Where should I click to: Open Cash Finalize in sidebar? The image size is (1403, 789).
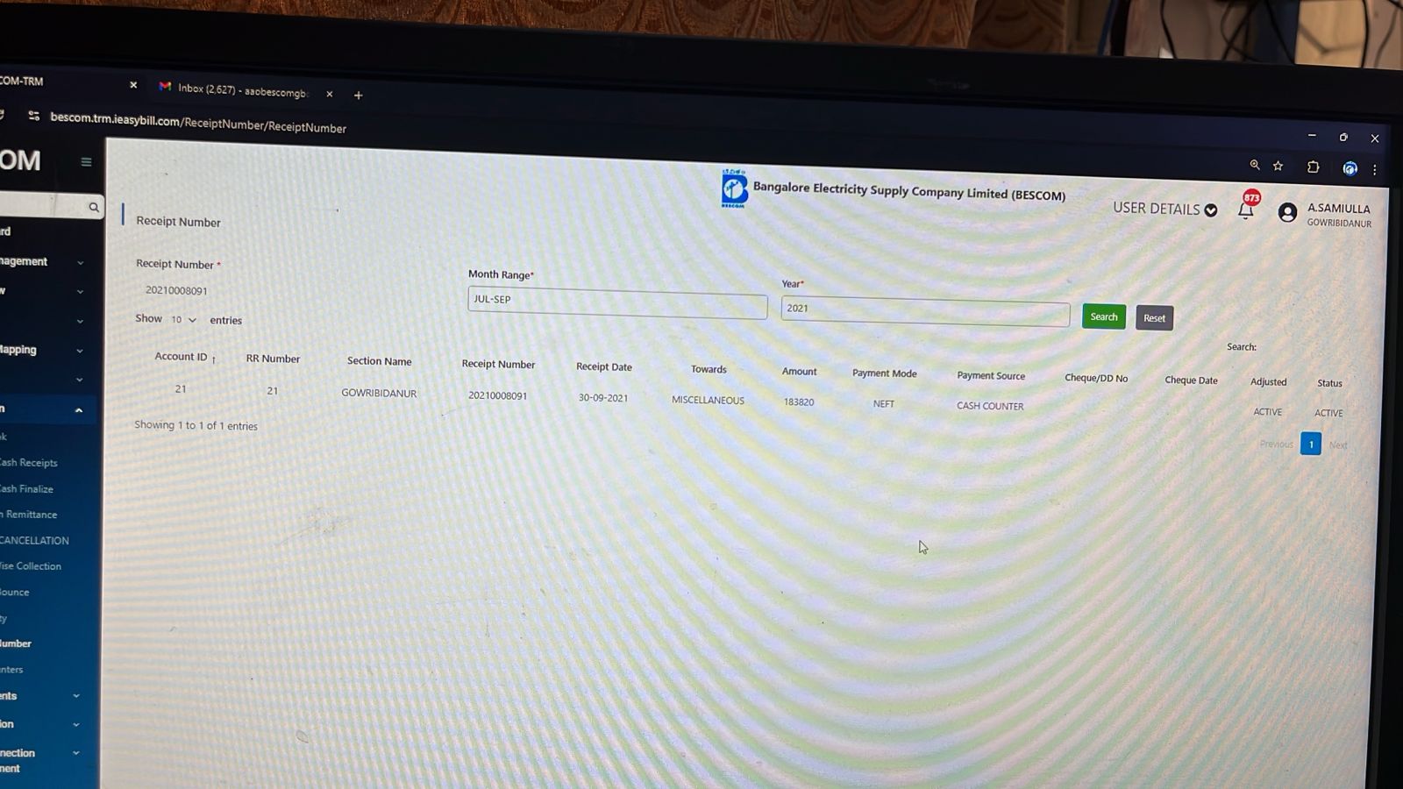click(x=26, y=489)
